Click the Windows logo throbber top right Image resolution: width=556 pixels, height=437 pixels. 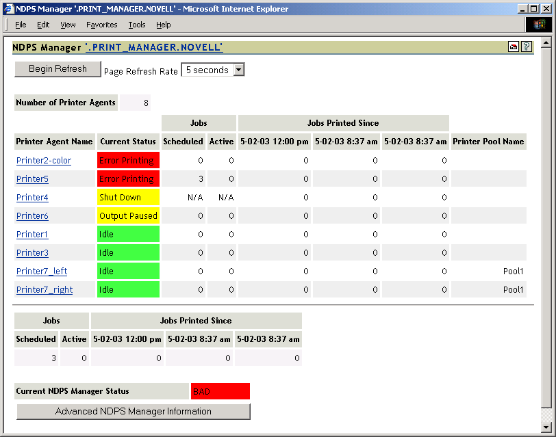(539, 24)
